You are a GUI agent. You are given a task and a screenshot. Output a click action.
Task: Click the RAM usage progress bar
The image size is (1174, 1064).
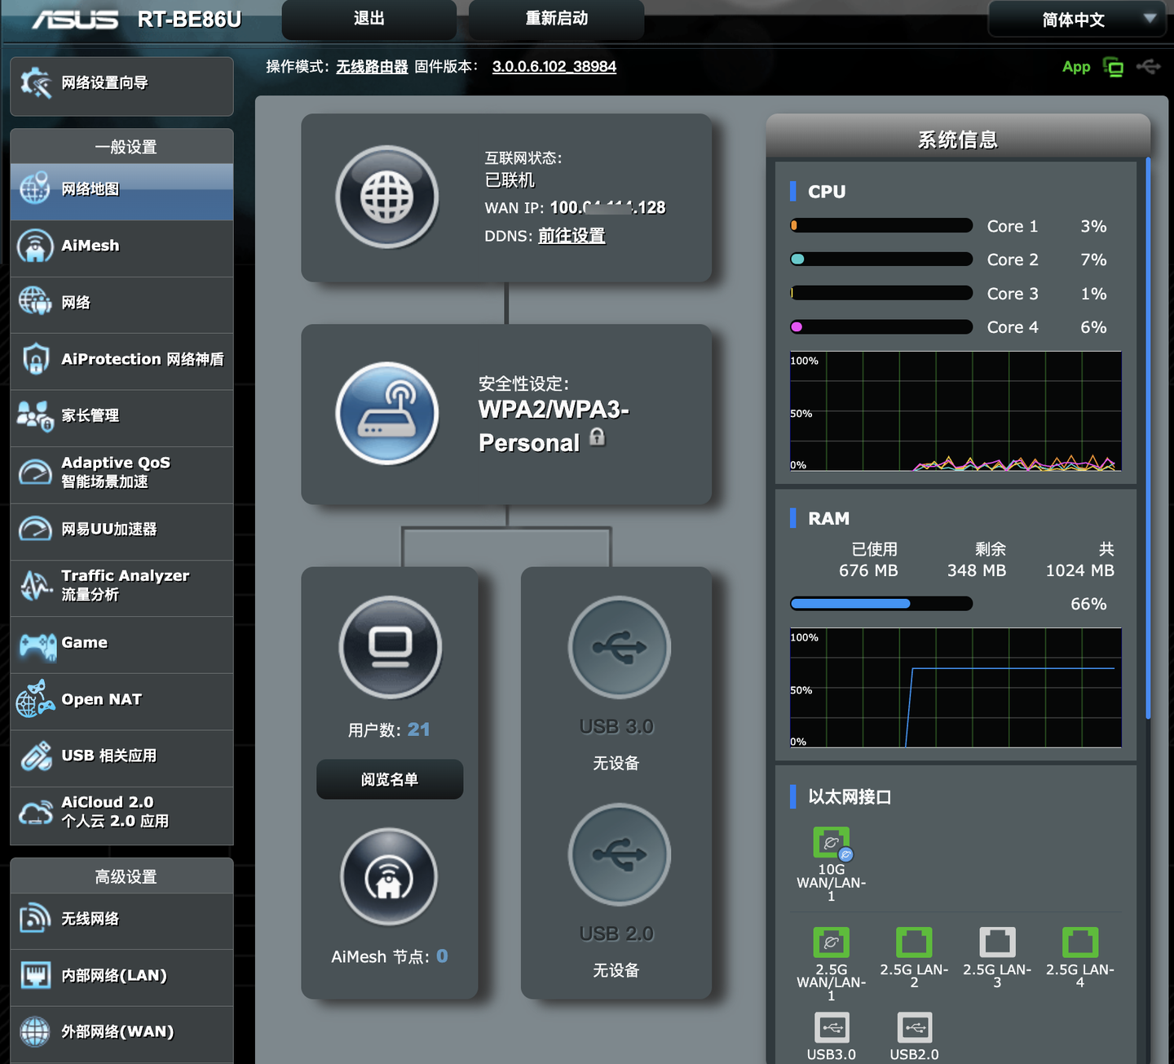[x=881, y=604]
